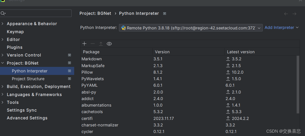Image resolution: width=305 pixels, height=136 pixels.
Task: Click the minus uninstall package icon
Action: (93, 44)
